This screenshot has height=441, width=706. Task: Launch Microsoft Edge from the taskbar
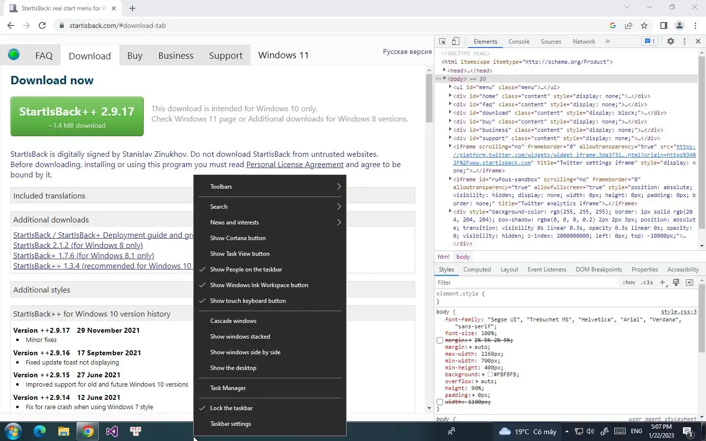[40, 431]
